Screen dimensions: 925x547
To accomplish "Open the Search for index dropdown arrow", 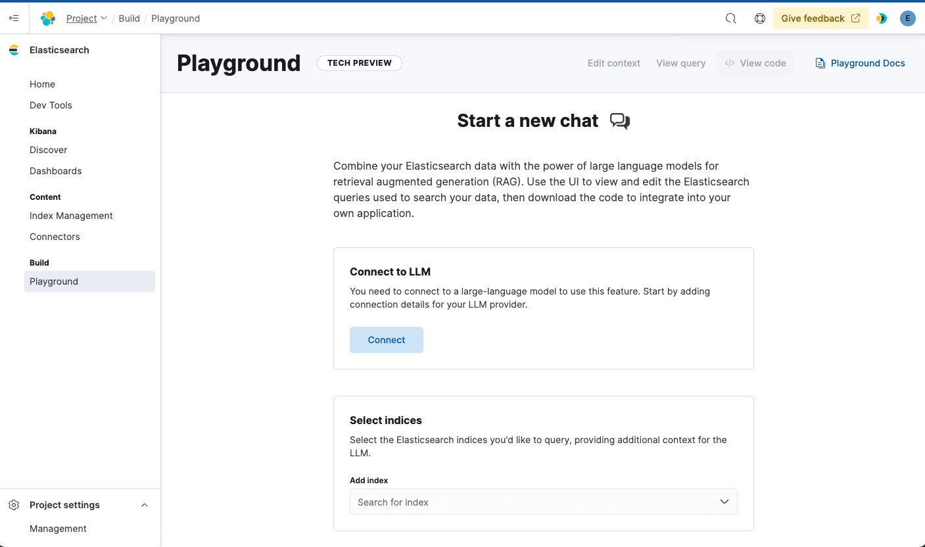I will [724, 502].
